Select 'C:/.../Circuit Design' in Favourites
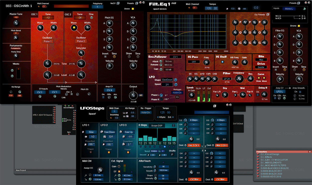The width and height of the screenshot is (312, 185). [x=270, y=154]
